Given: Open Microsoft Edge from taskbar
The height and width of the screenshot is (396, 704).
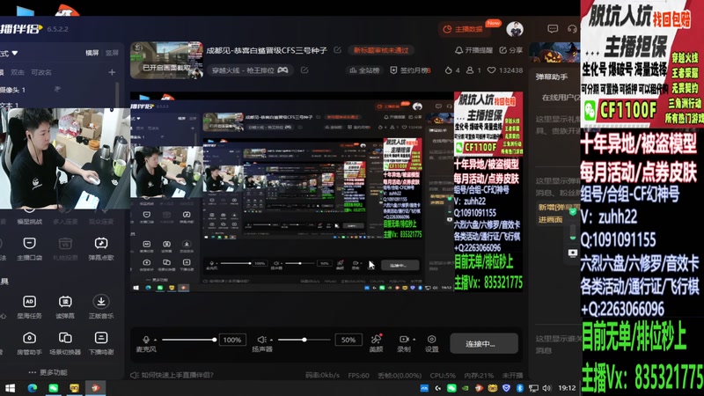Looking at the screenshot, I should (x=32, y=388).
